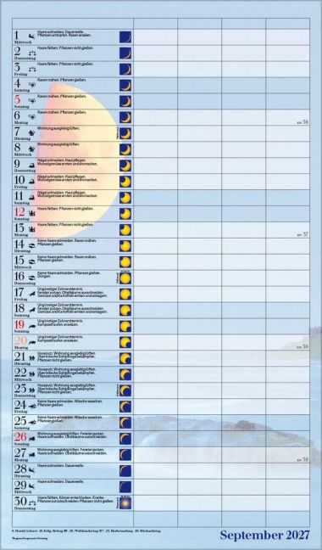Click the moon phase icon for day 13
Image resolution: width=322 pixels, height=550 pixels.
(x=125, y=230)
